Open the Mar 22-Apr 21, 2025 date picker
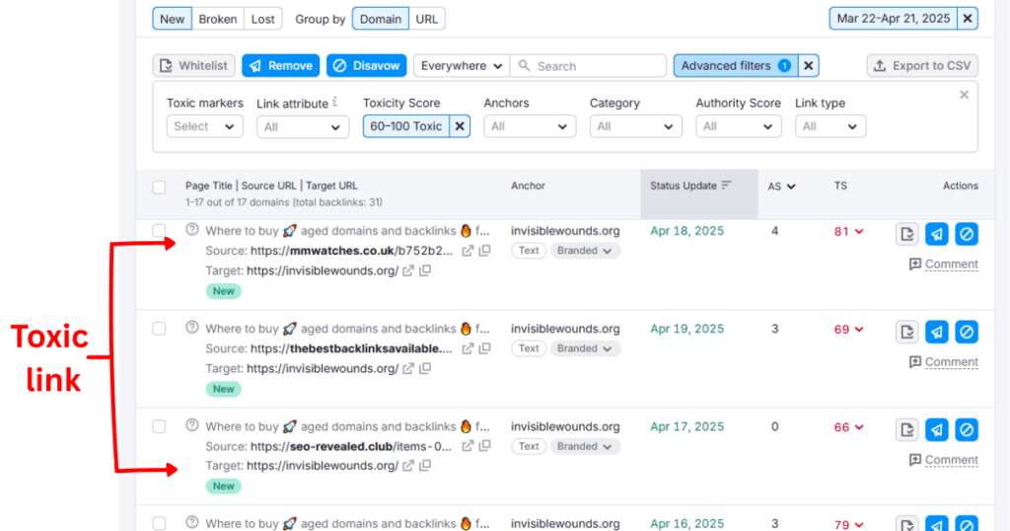The image size is (1010, 531). [x=894, y=19]
